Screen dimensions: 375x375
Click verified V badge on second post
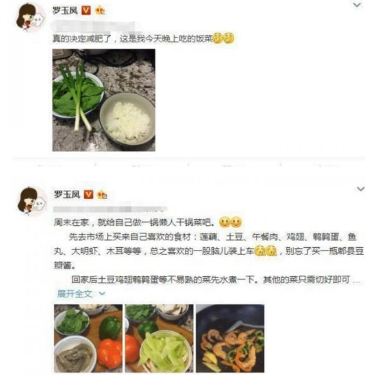coord(88,195)
